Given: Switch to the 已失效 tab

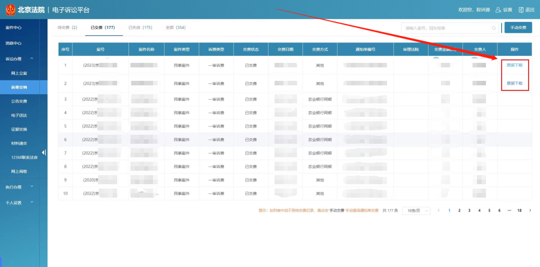Looking at the screenshot, I should tap(140, 27).
